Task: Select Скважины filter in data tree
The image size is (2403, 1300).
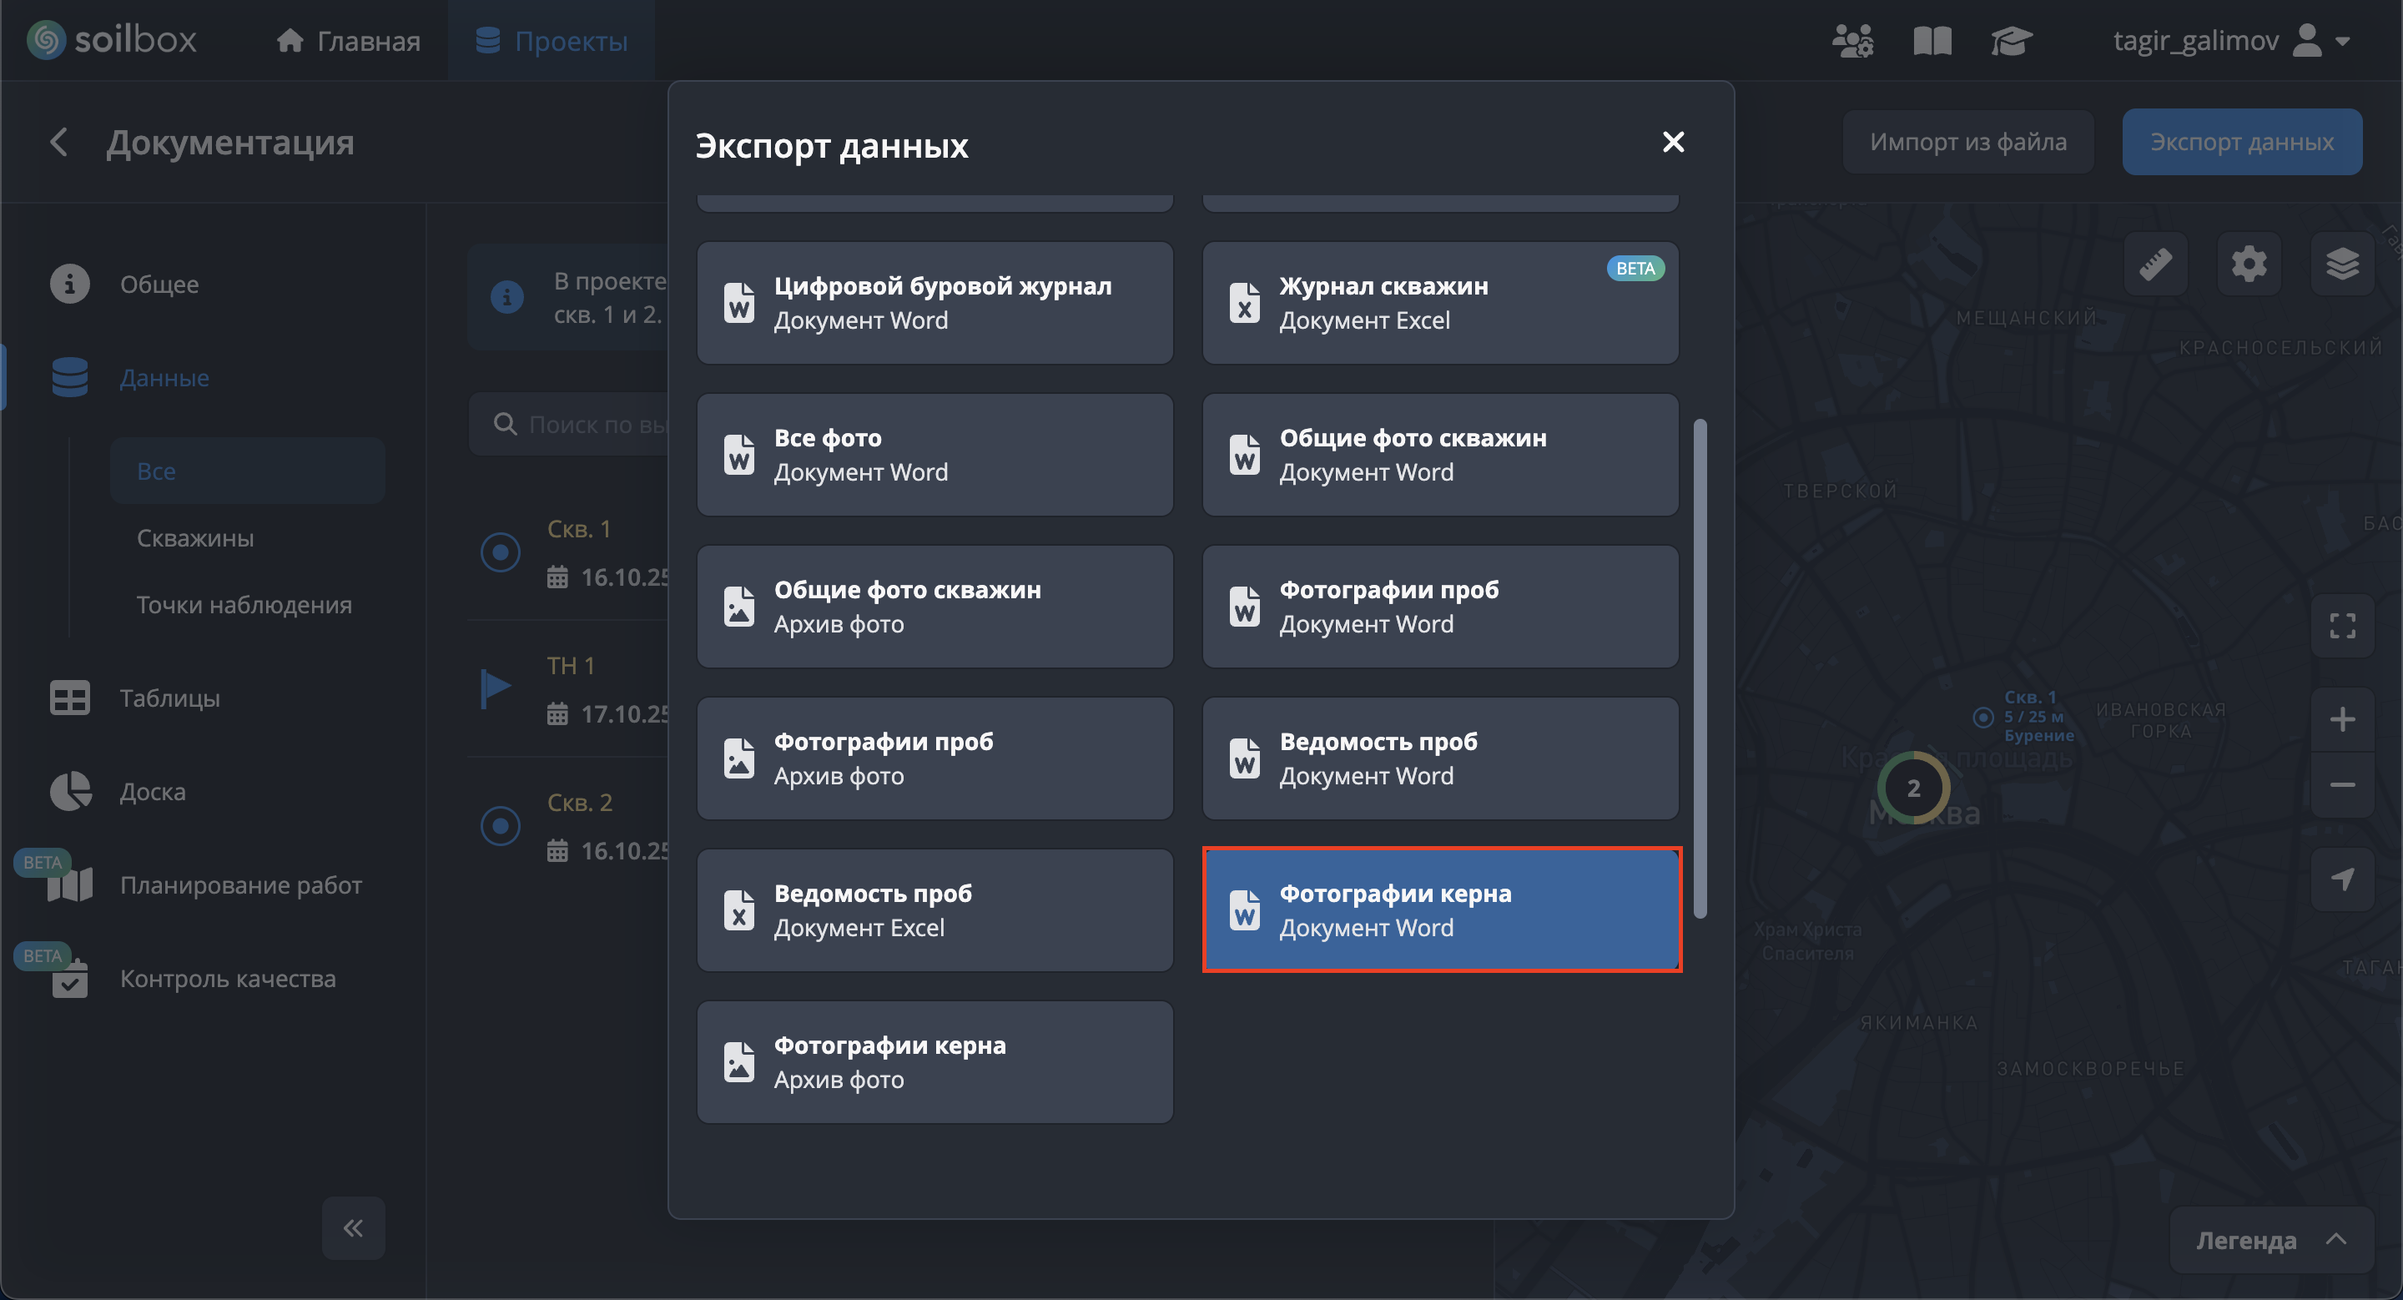Action: tap(195, 538)
